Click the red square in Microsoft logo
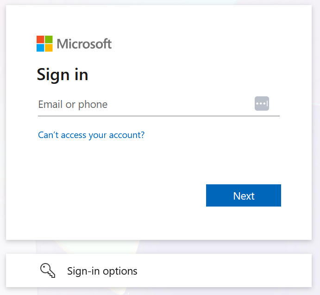 click(40, 39)
